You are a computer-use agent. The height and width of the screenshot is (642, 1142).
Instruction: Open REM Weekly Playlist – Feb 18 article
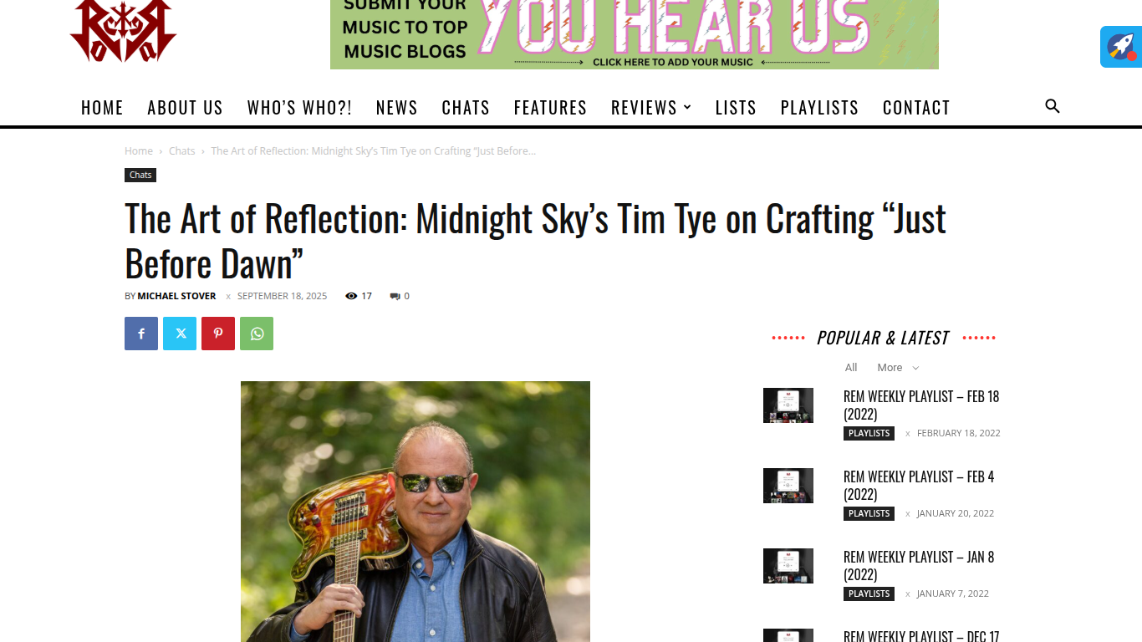click(921, 405)
